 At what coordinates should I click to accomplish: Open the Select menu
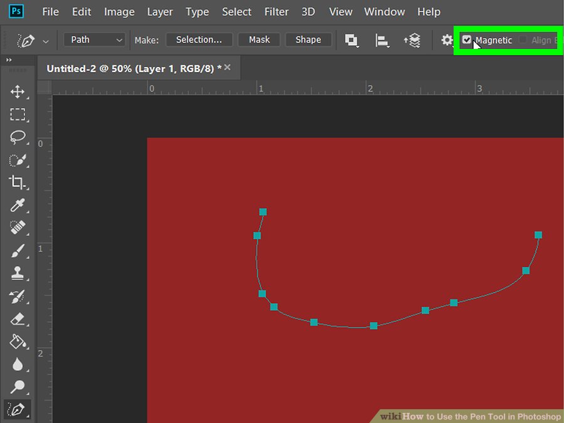coord(237,12)
